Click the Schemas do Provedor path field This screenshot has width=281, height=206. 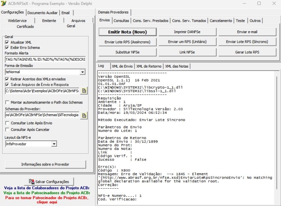[x=42, y=115]
